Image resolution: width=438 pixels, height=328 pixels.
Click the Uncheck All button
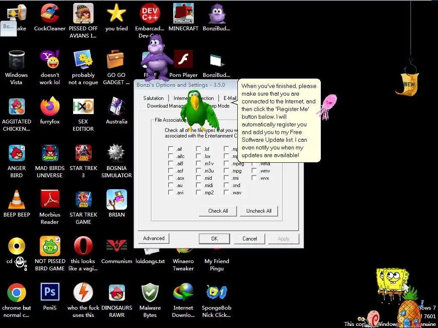click(x=259, y=211)
